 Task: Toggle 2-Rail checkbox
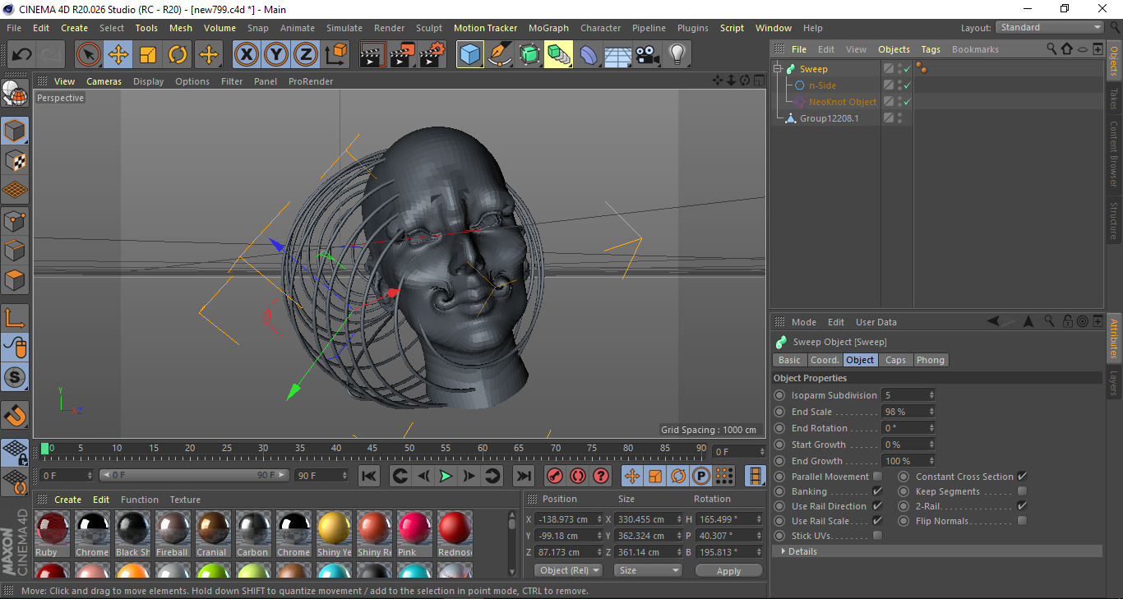click(x=1022, y=506)
